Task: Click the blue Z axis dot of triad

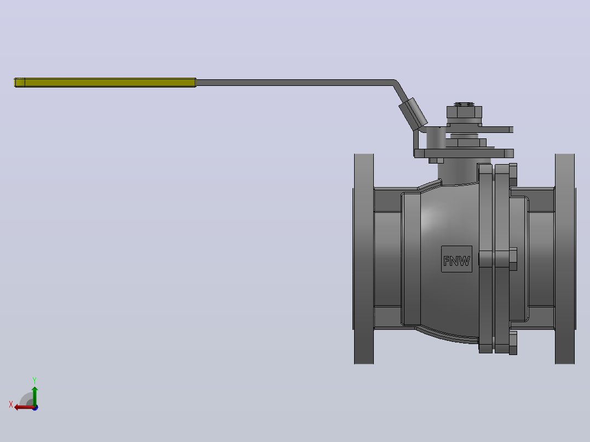Action: [35, 408]
